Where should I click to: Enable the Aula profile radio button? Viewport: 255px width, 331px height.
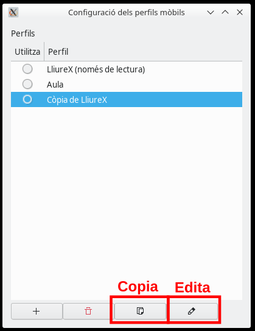(x=27, y=84)
